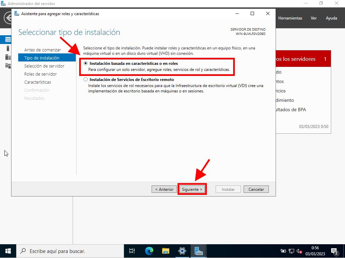The width and height of the screenshot is (345, 258).
Task: Go back with the Anterior button
Action: click(x=164, y=189)
